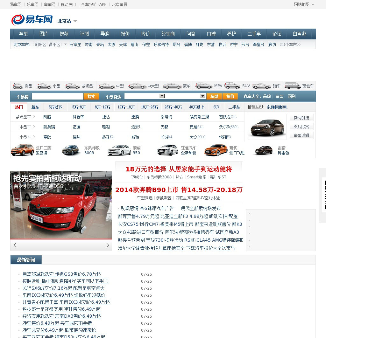This screenshot has width=382, height=338.
Task: Open the 论坛 main navigation item
Action: 277,34
